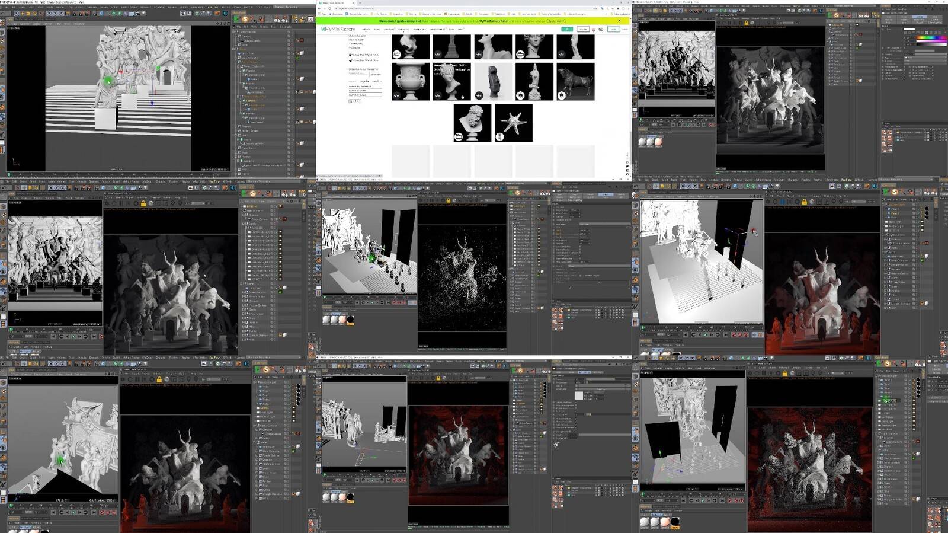The height and width of the screenshot is (533, 948).
Task: Select the black material sphere in middle-center window
Action: click(350, 320)
